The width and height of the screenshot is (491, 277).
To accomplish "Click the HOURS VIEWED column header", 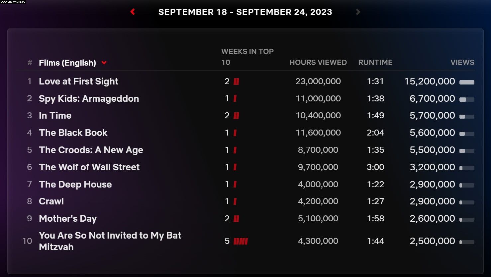I will pyautogui.click(x=318, y=63).
